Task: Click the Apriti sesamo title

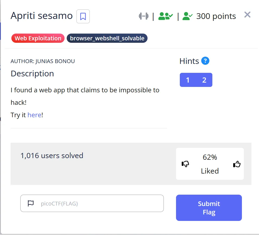Action: pyautogui.click(x=41, y=16)
